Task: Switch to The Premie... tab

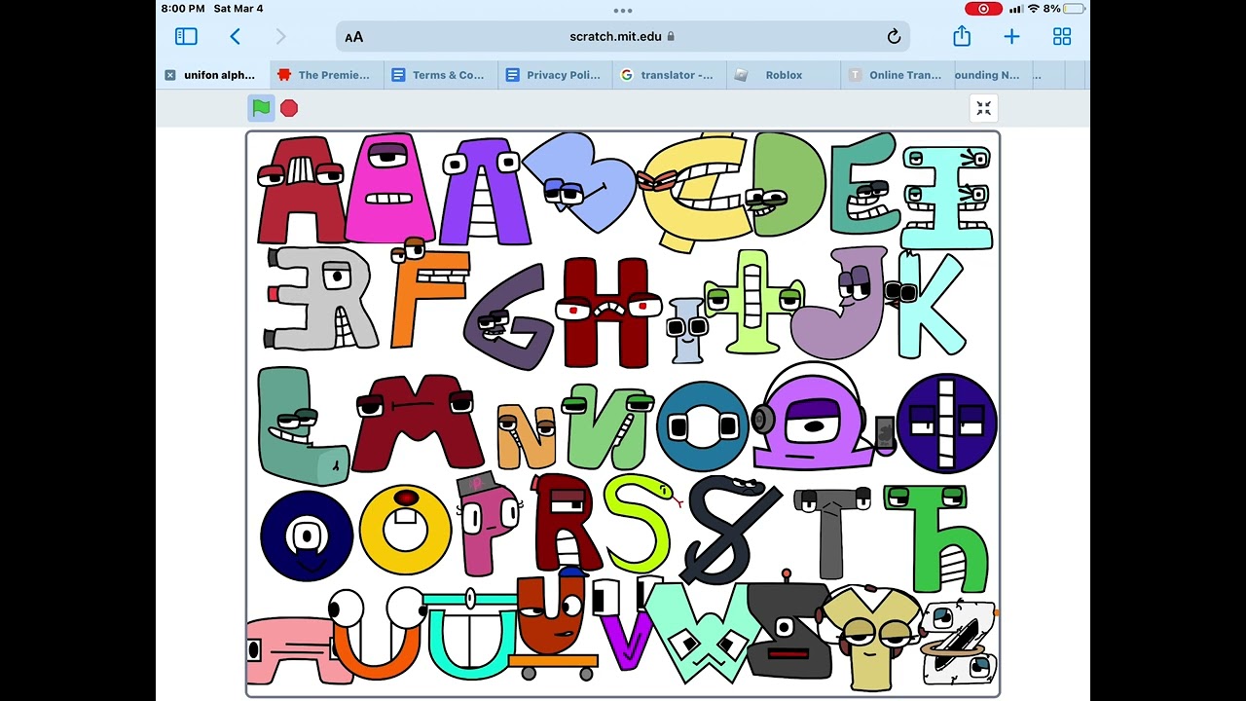Action: click(x=326, y=75)
